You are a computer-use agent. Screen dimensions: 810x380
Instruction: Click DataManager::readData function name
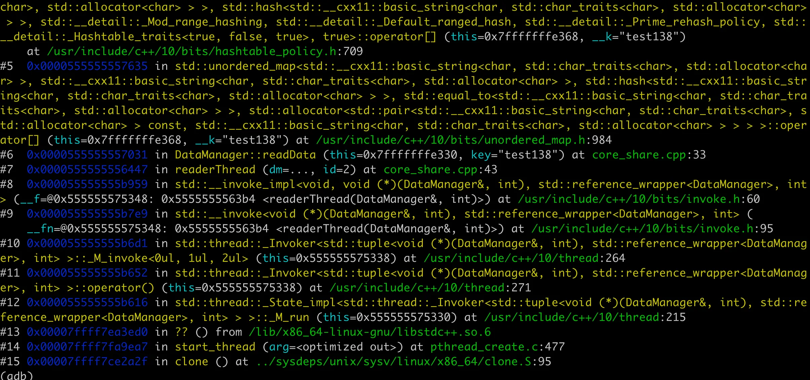tap(245, 155)
